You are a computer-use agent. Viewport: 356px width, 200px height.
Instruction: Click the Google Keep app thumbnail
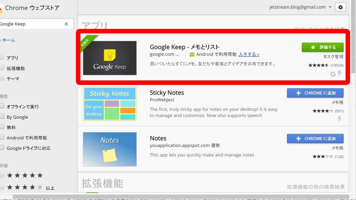[110, 58]
